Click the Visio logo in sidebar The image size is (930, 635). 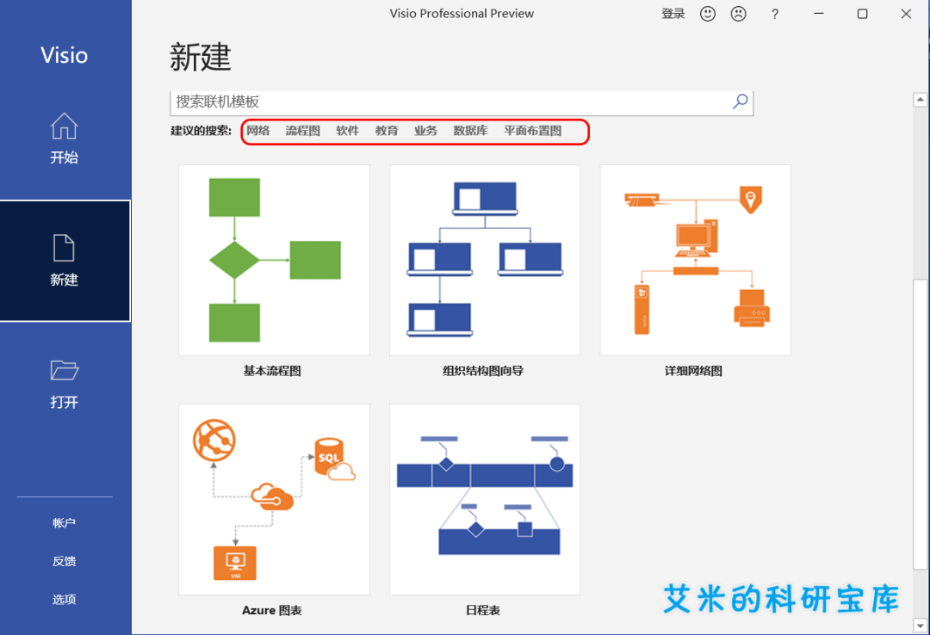click(64, 54)
